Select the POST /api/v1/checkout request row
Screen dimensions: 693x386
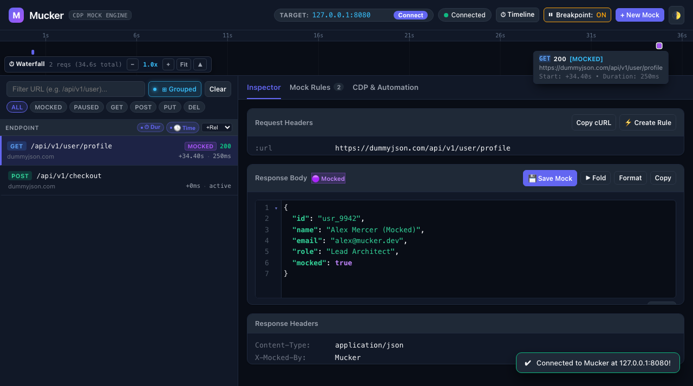(119, 180)
